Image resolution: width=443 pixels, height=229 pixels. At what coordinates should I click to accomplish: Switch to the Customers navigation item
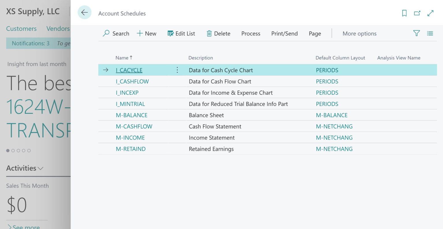click(x=21, y=29)
